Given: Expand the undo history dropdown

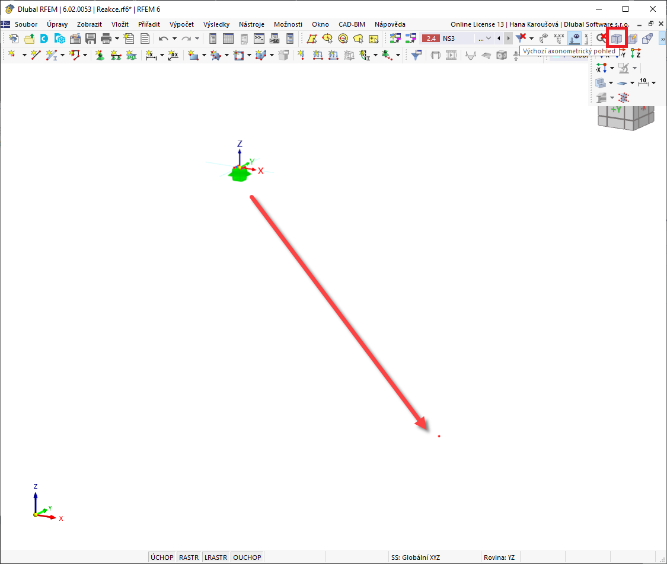Looking at the screenshot, I should (x=174, y=39).
